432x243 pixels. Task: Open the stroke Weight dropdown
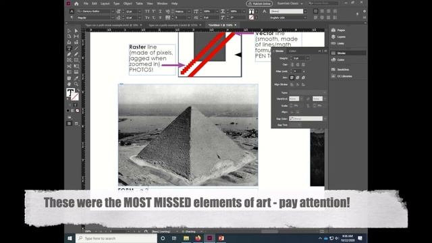click(308, 58)
